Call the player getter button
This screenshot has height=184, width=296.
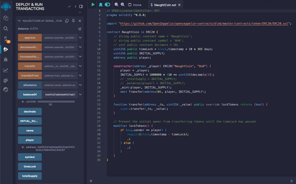click(30, 140)
